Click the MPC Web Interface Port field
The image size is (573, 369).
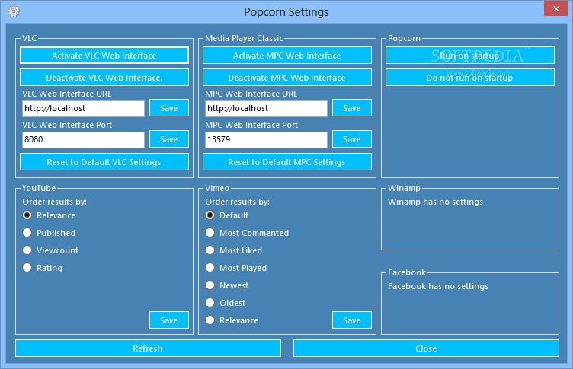click(x=266, y=139)
